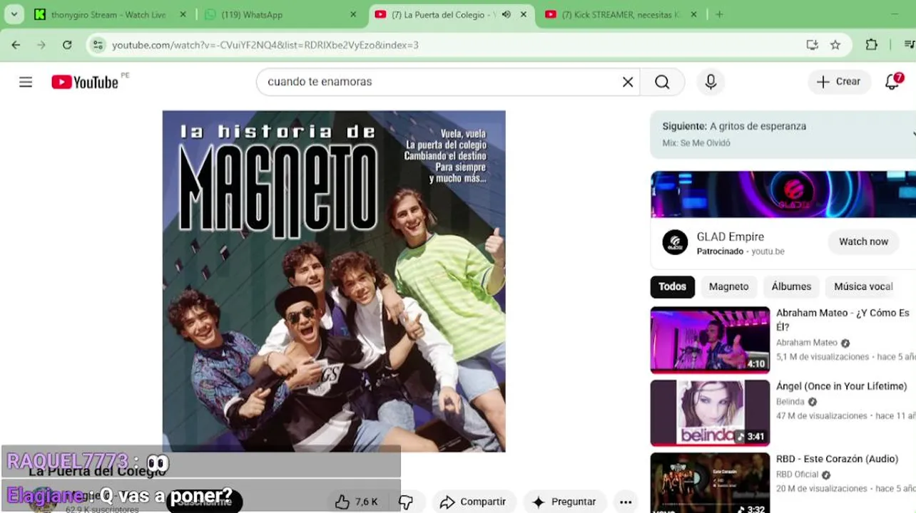Close the WhatsApp tab
The image size is (916, 513).
[353, 14]
